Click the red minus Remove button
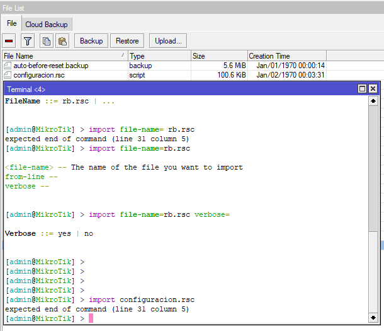This screenshot has height=331, width=384. [9, 41]
